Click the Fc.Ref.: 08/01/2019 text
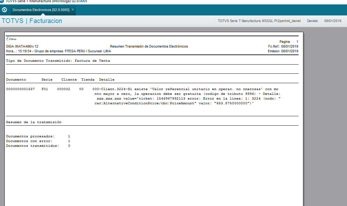347x206 pixels. tap(283, 47)
